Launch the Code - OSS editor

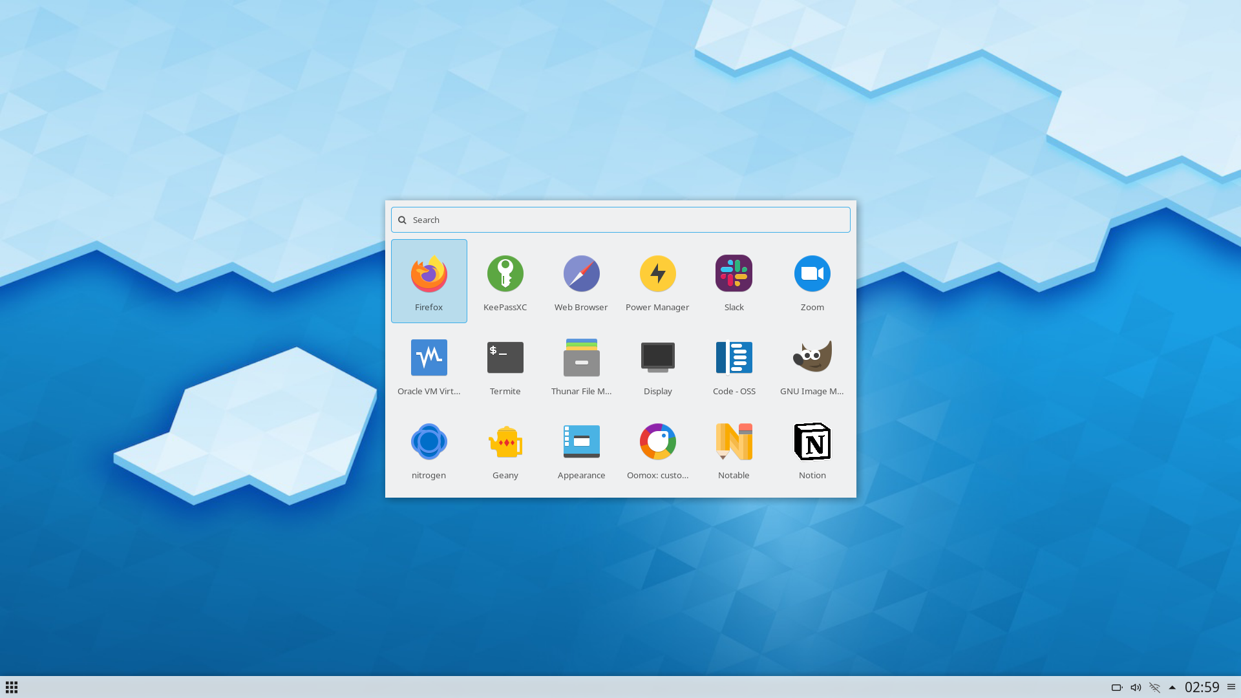coord(734,365)
